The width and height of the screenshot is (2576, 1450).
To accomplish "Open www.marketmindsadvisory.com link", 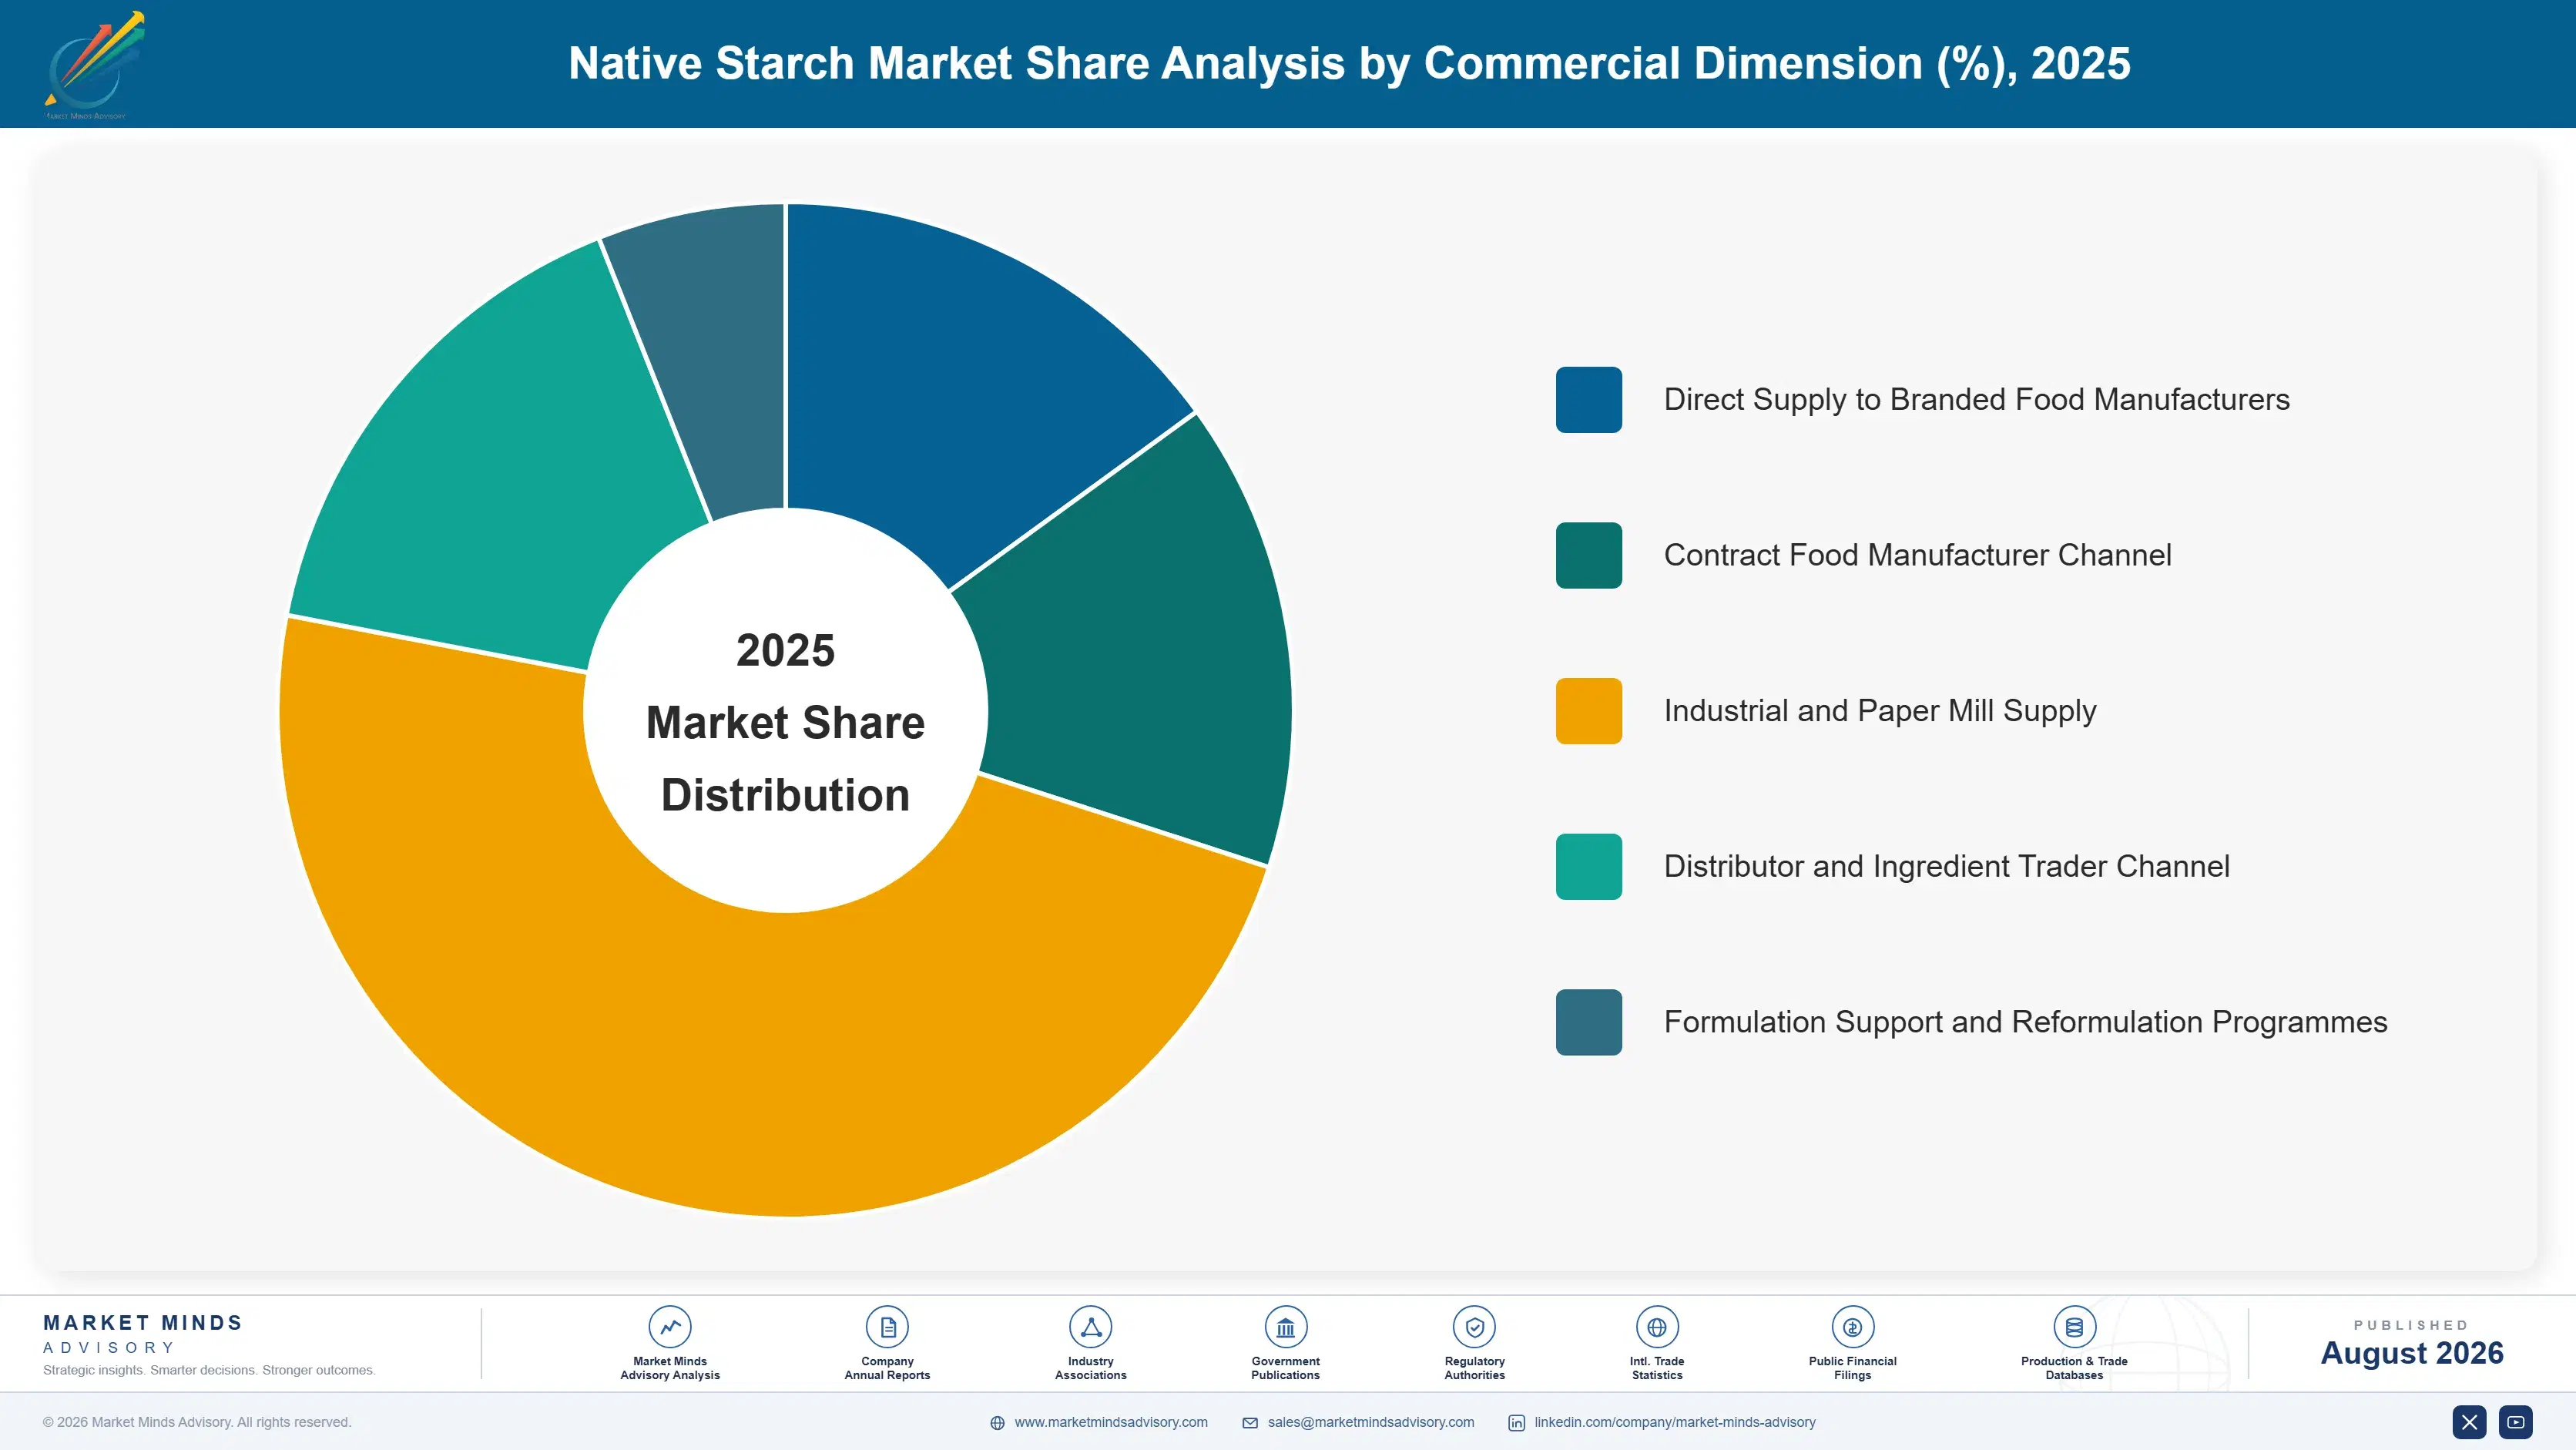I will [x=1111, y=1422].
